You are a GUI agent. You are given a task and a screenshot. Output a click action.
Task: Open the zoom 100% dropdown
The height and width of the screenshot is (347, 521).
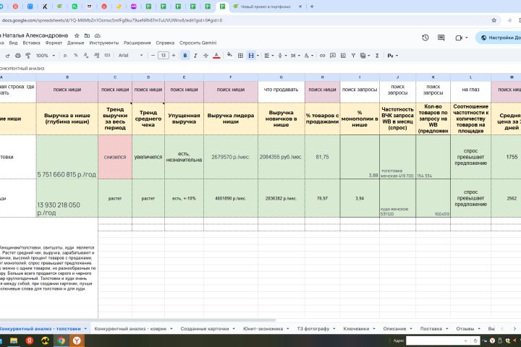pyautogui.click(x=45, y=56)
